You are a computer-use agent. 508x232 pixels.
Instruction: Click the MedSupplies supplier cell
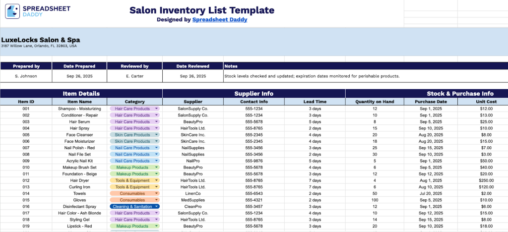click(x=193, y=200)
